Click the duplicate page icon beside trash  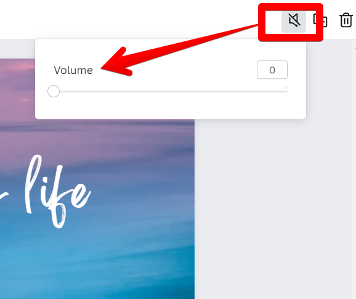322,20
